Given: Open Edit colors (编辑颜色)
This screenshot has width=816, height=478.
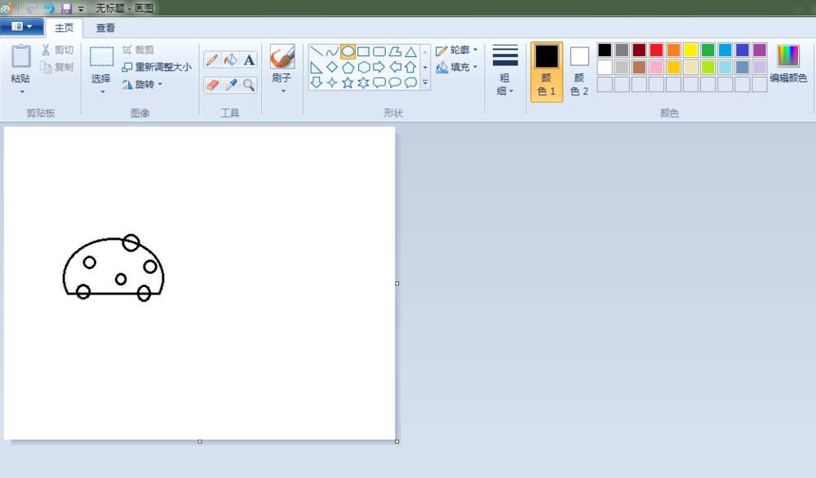Looking at the screenshot, I should [x=788, y=64].
